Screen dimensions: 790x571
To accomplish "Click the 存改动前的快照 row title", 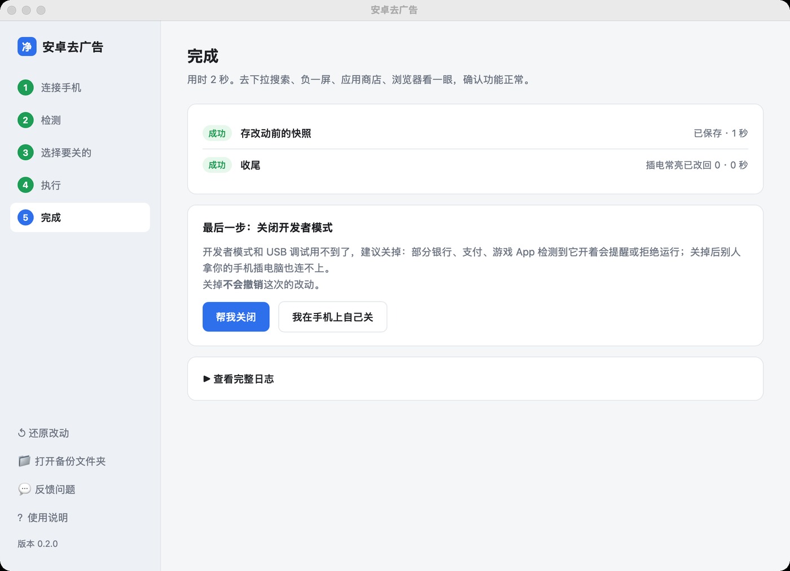I will pos(276,133).
